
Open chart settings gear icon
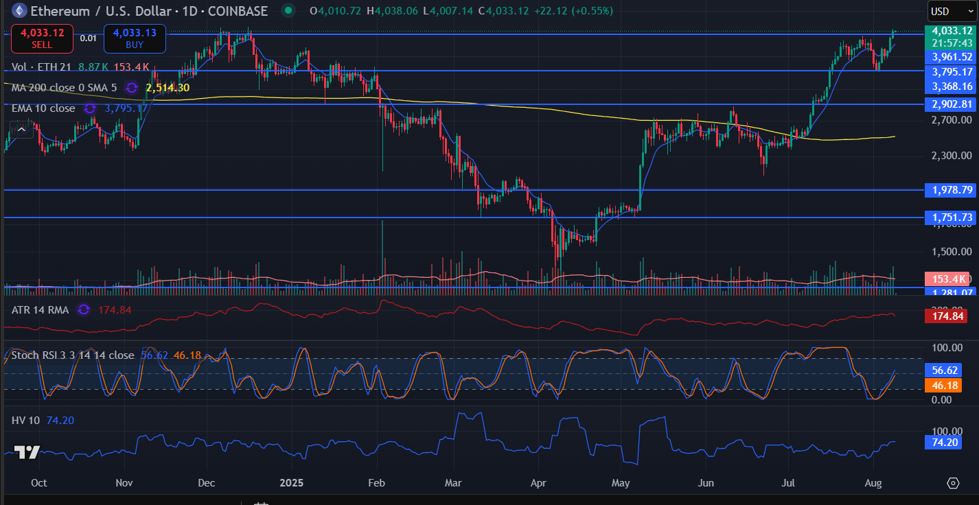pos(953,483)
